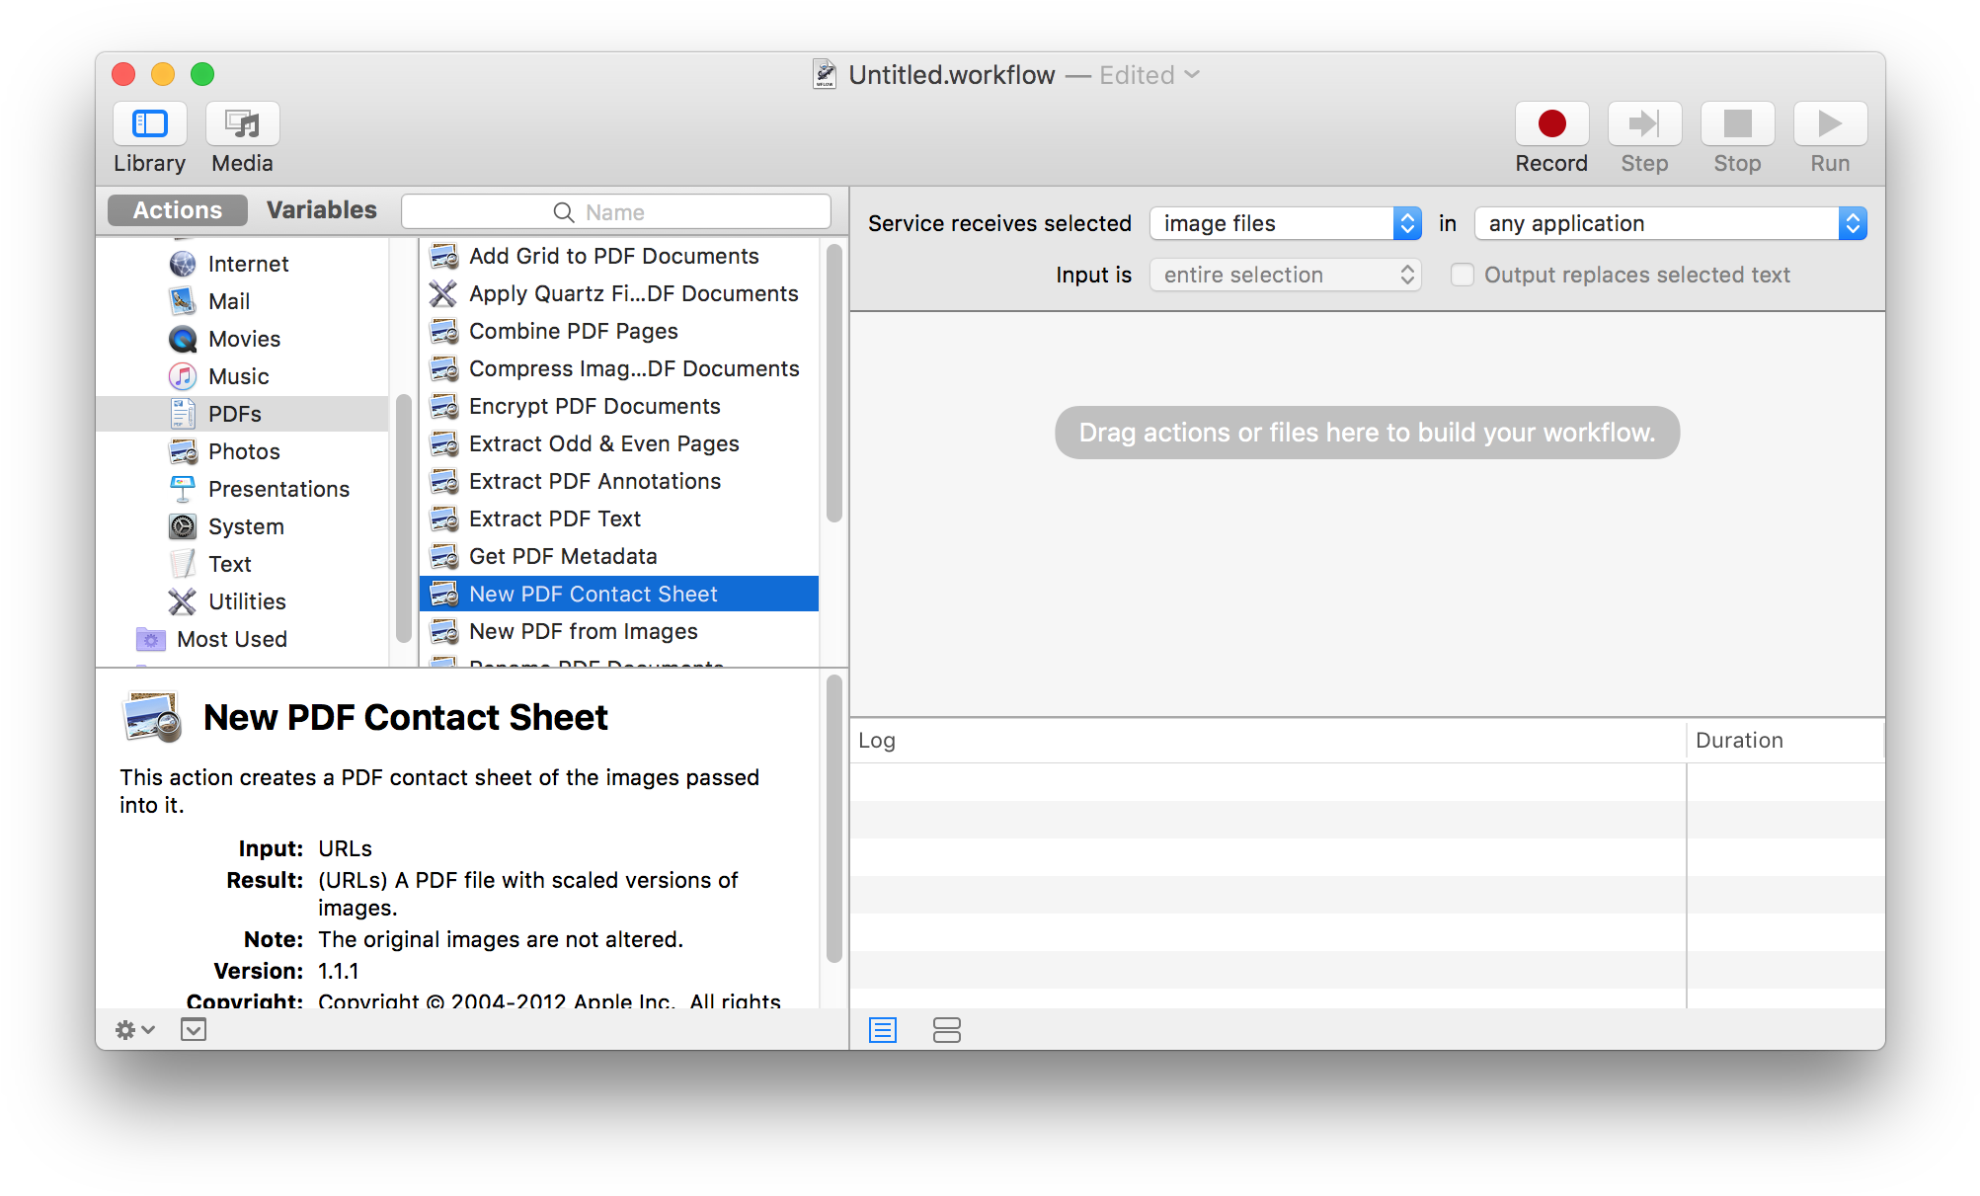Click the Record button icon
The image size is (1980, 1196).
pos(1550,124)
